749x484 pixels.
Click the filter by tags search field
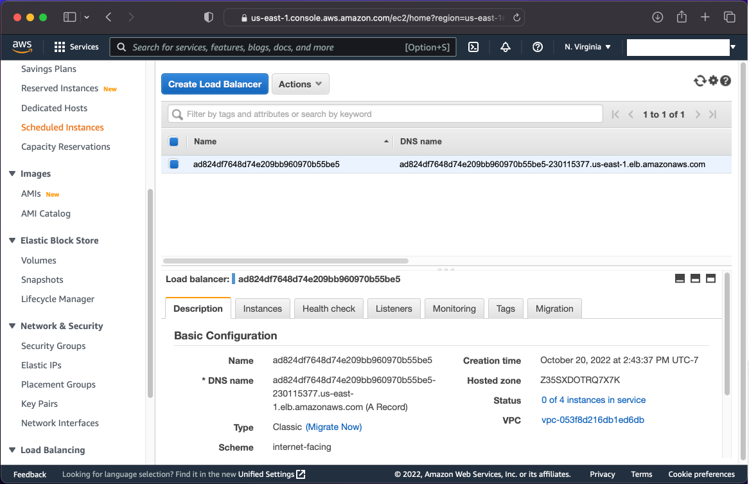[385, 114]
